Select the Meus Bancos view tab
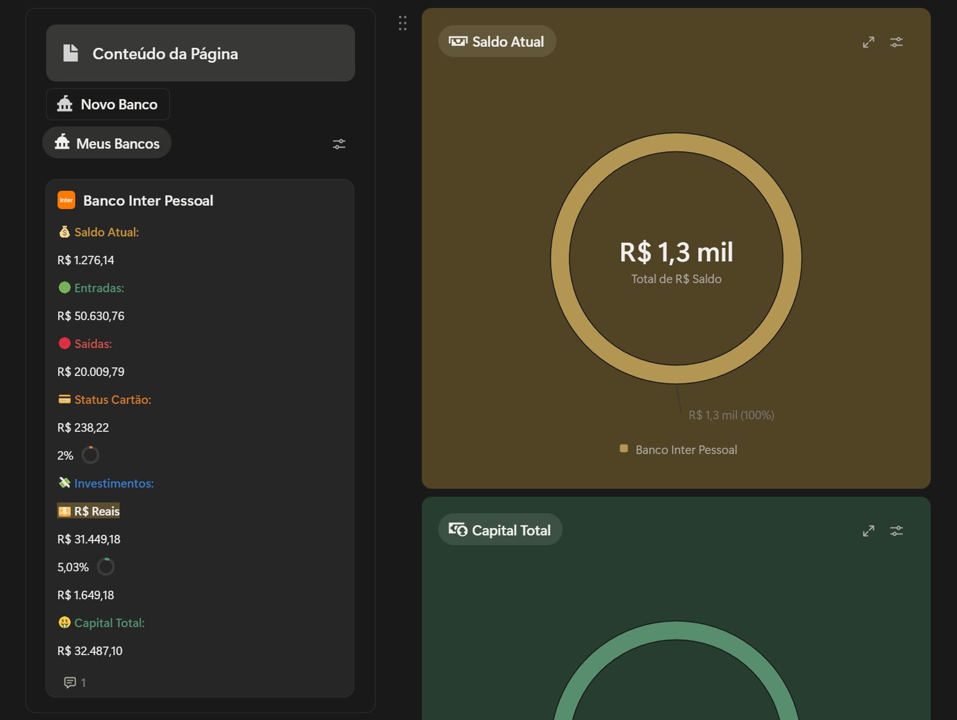The image size is (957, 720). click(107, 143)
